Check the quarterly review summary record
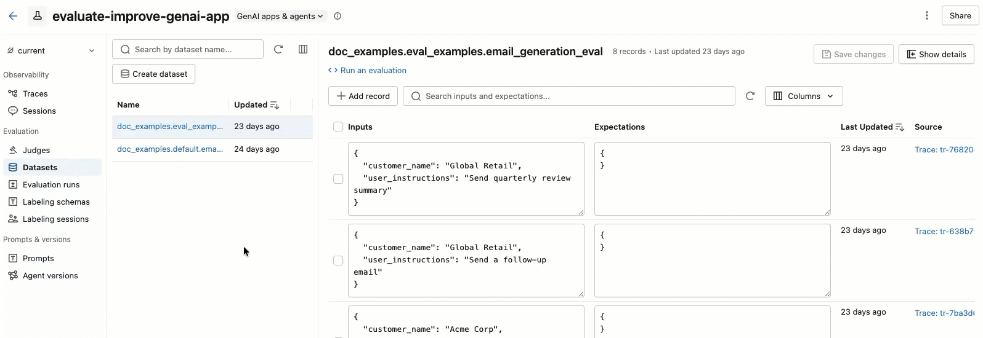The height and width of the screenshot is (338, 983). point(338,179)
